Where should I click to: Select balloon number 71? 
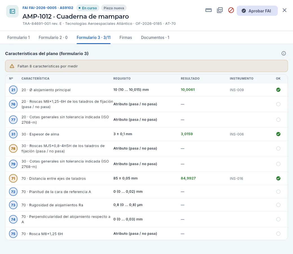[13, 179]
